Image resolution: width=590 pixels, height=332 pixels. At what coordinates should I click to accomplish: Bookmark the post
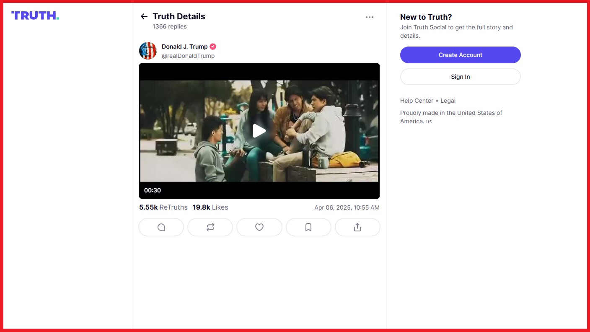pos(308,227)
